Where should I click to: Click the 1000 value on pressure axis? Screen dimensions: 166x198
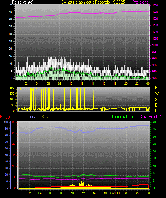[x=155, y=45]
